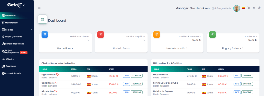Click the 55,00 € offer price
Screen dimensions: 264x96
(x=222, y=93)
